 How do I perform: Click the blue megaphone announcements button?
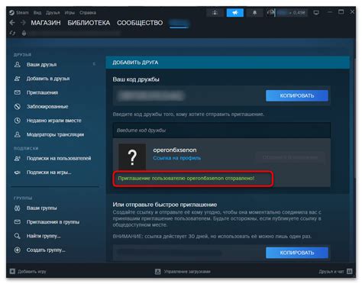pos(235,12)
